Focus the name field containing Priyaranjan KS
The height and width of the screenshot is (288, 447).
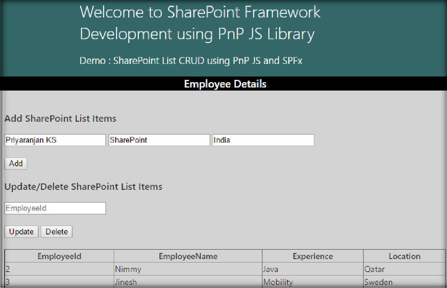pos(55,140)
